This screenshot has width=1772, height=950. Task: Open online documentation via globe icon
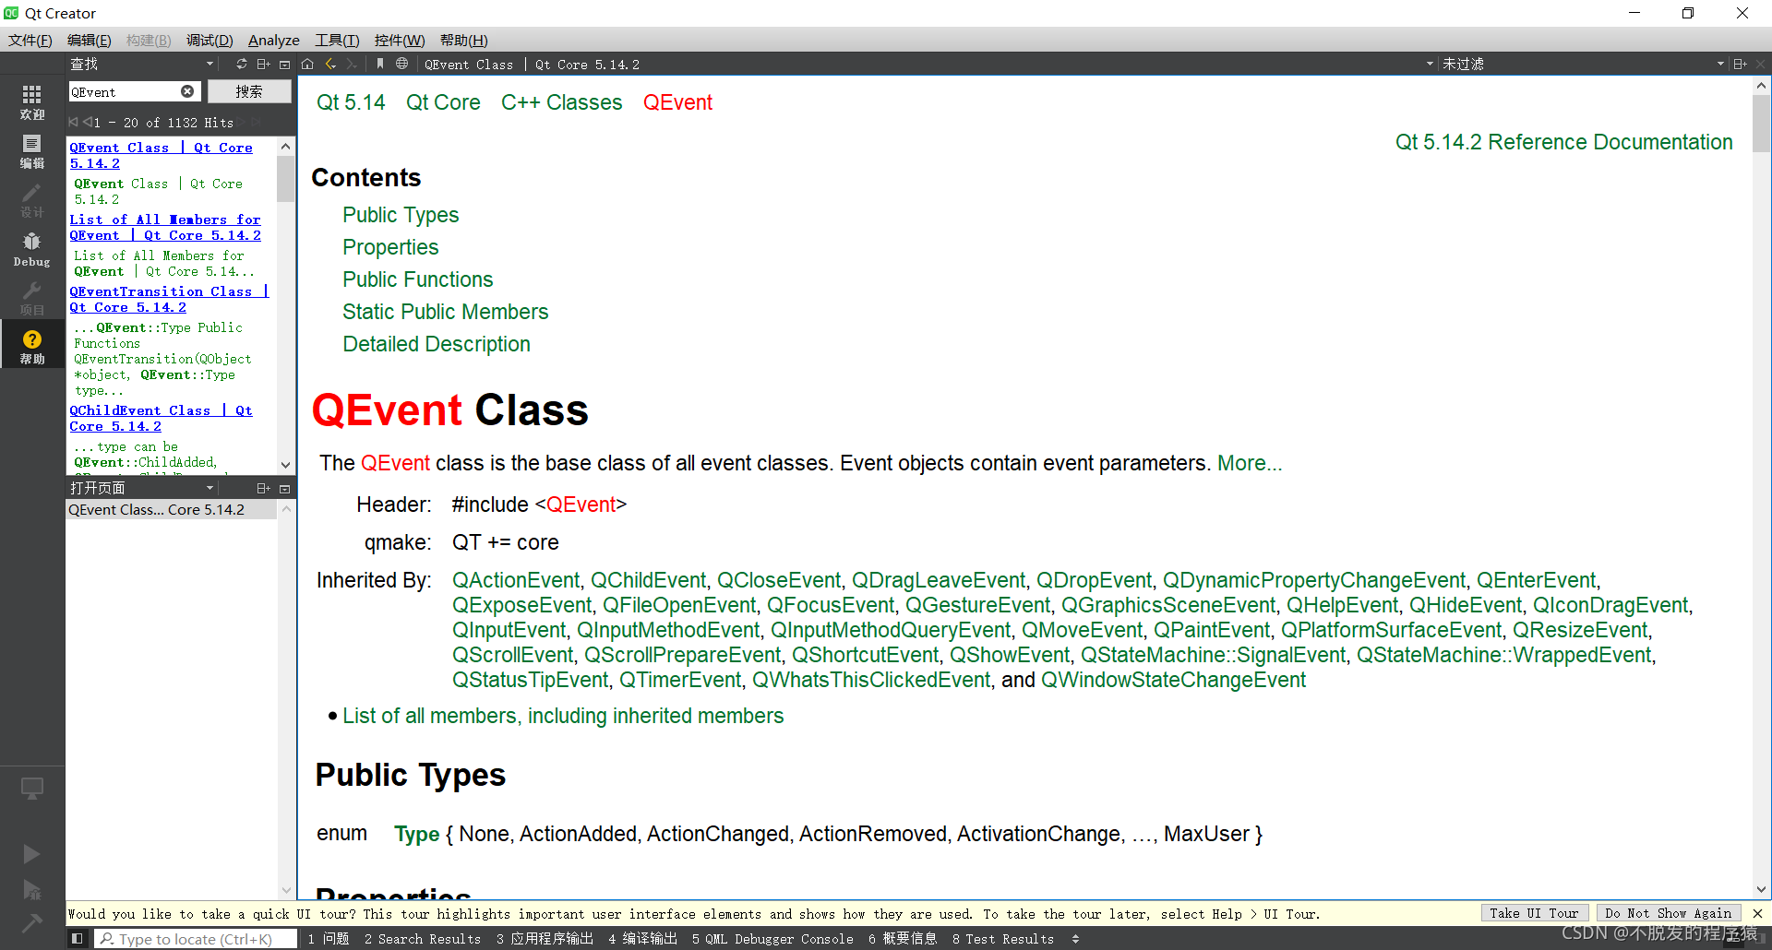[x=401, y=64]
